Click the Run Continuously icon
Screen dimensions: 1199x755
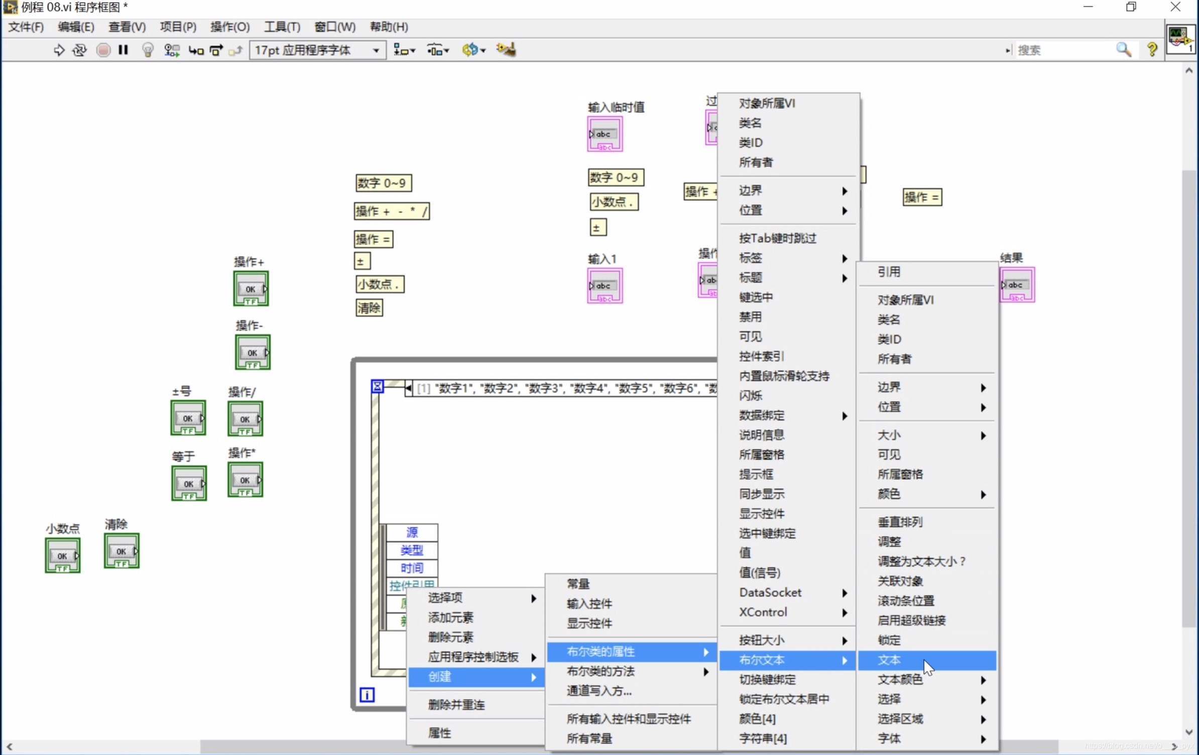click(79, 50)
